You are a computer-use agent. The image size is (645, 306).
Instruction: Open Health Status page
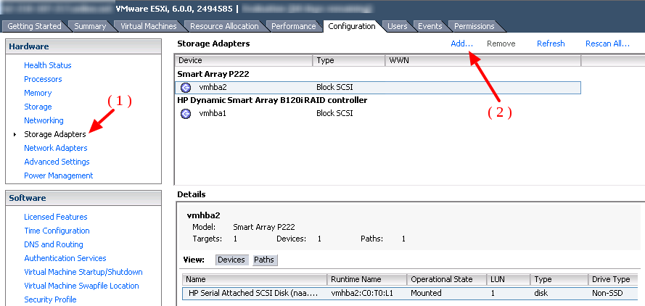[47, 65]
